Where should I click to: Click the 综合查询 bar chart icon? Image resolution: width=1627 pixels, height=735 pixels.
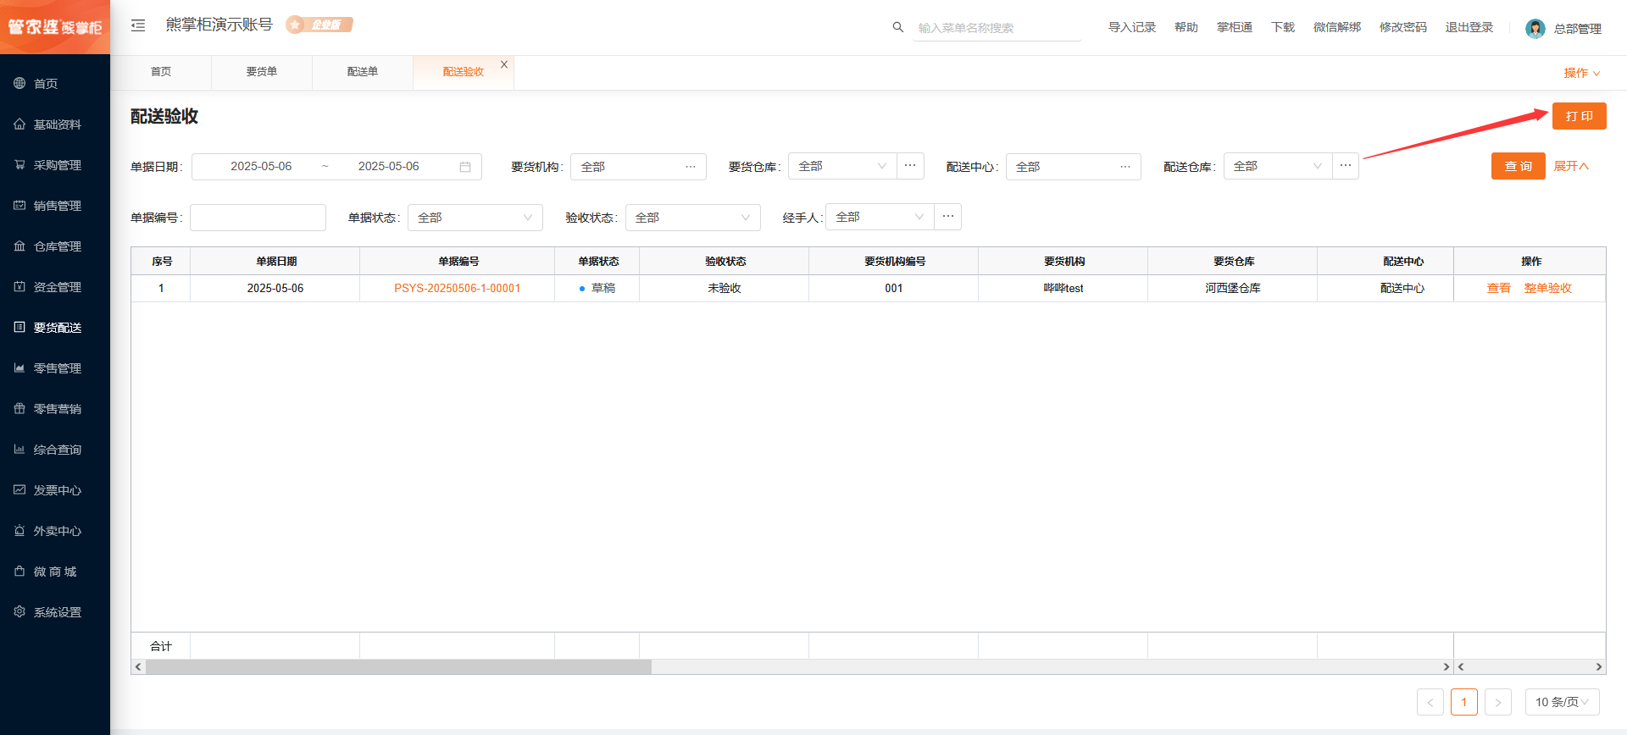19,449
